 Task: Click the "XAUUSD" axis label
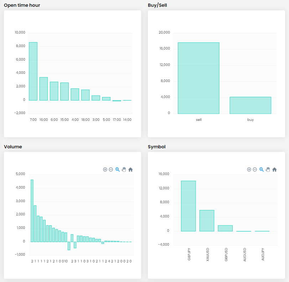tap(207, 255)
